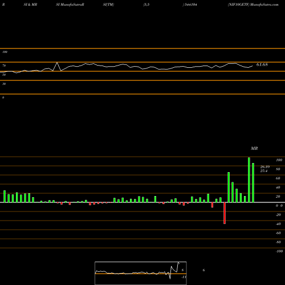Click the tallest green histogram bar

[249, 180]
